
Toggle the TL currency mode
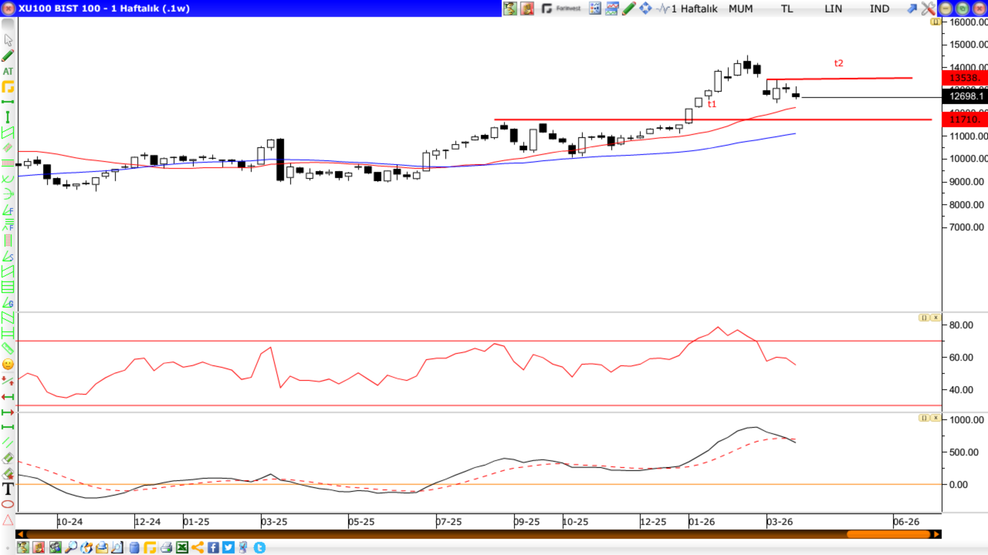(787, 9)
